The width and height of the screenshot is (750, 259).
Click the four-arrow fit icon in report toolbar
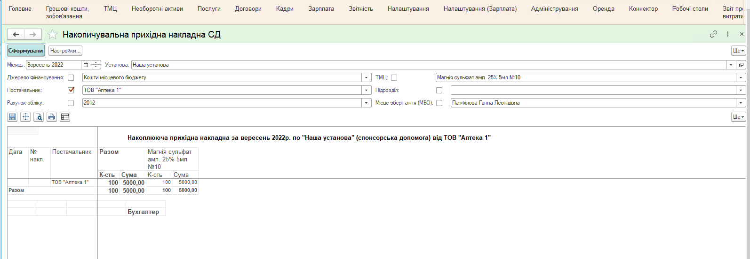[25, 117]
